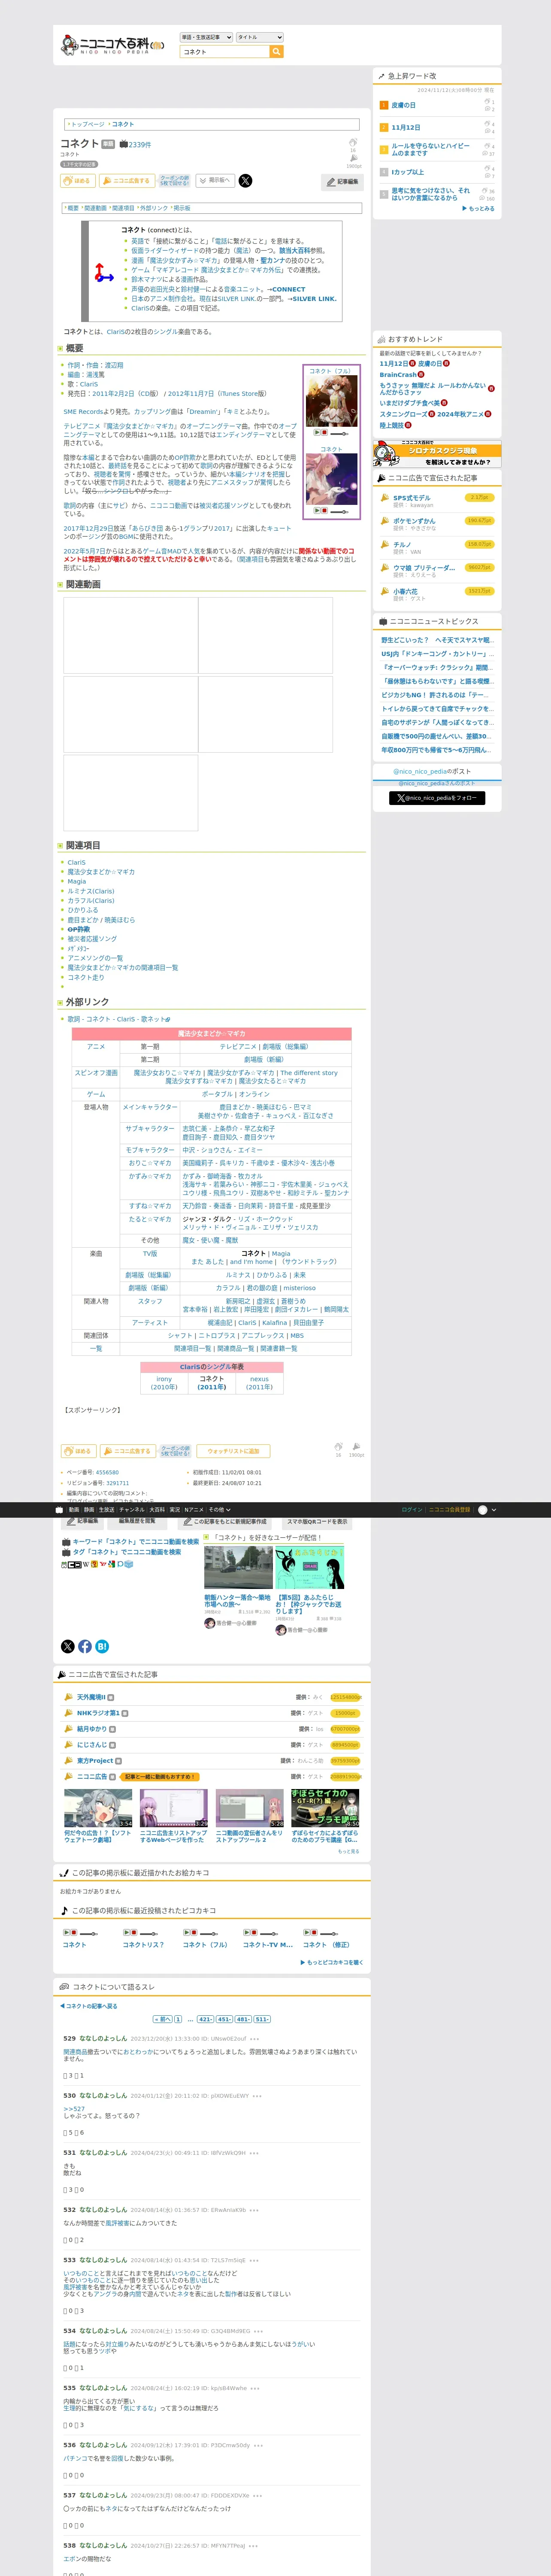
Task: Open the ••• menu on comment 529
Action: point(254,2039)
